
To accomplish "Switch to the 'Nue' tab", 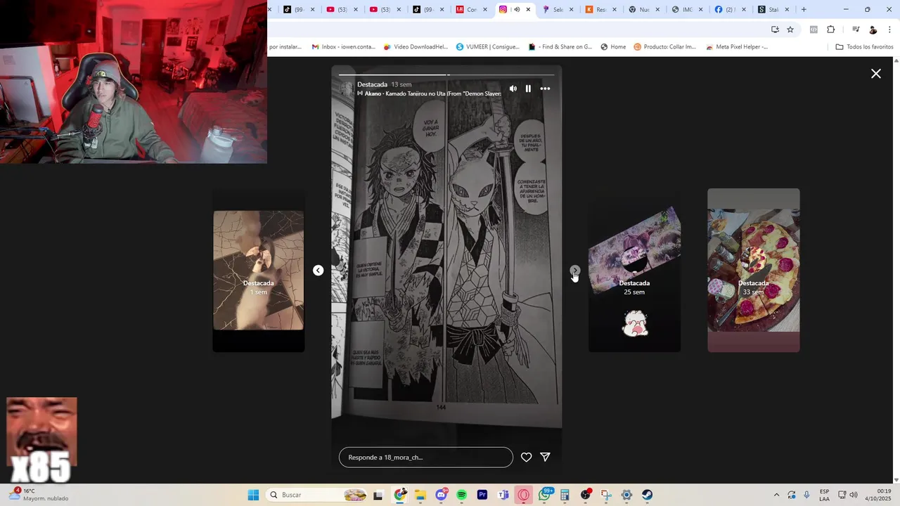I will [644, 9].
